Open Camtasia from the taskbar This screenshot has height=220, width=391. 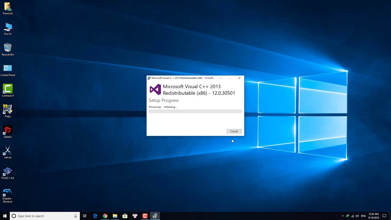tap(145, 216)
